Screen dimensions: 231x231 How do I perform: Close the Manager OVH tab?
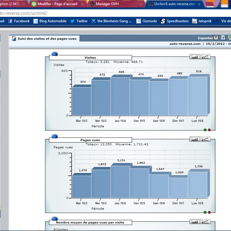click(141, 4)
